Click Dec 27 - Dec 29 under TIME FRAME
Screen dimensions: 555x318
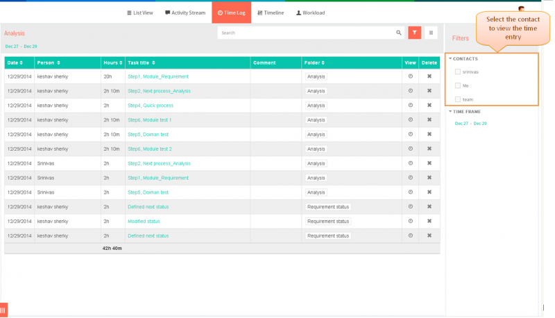pyautogui.click(x=471, y=124)
